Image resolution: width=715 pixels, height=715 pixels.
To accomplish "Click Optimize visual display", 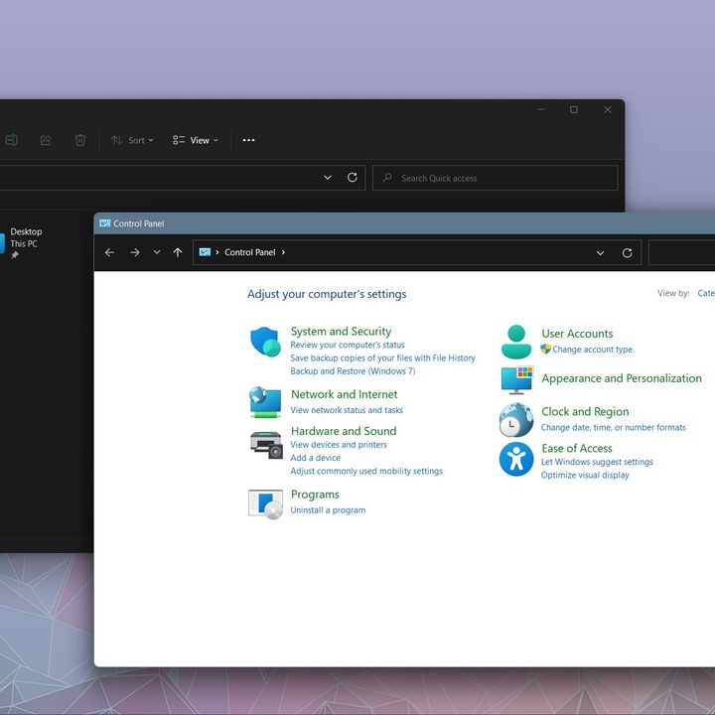I will [585, 475].
